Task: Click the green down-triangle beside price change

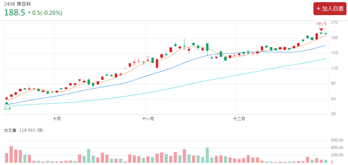Action: (29, 13)
